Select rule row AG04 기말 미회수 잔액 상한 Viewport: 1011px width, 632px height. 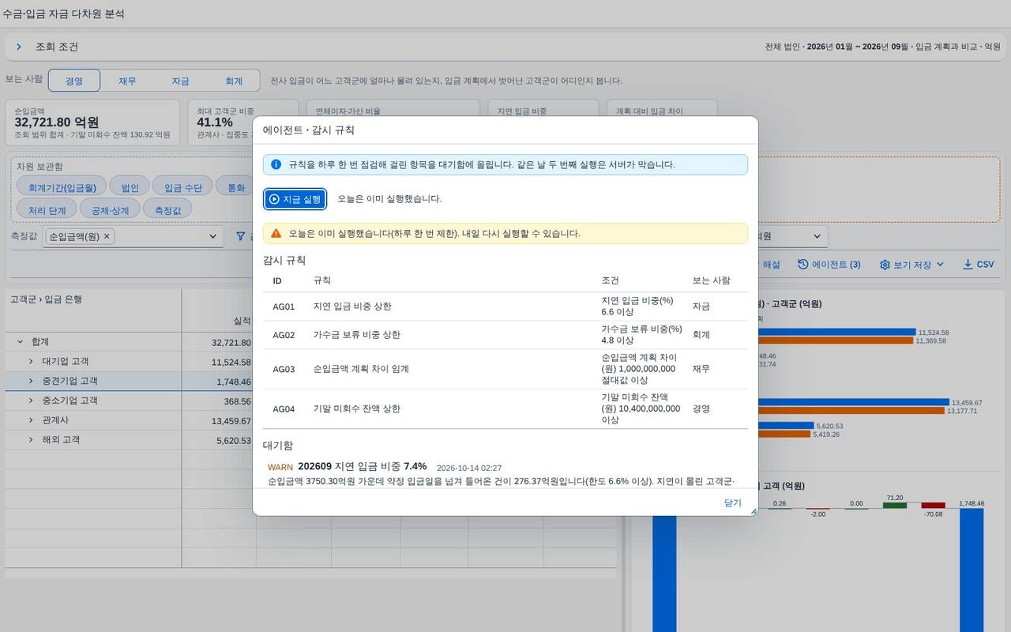tap(505, 409)
